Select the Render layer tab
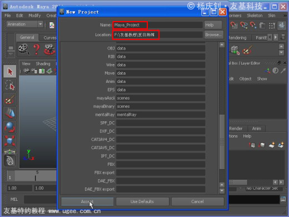Screen dimensions: 289x217 (x=236, y=129)
